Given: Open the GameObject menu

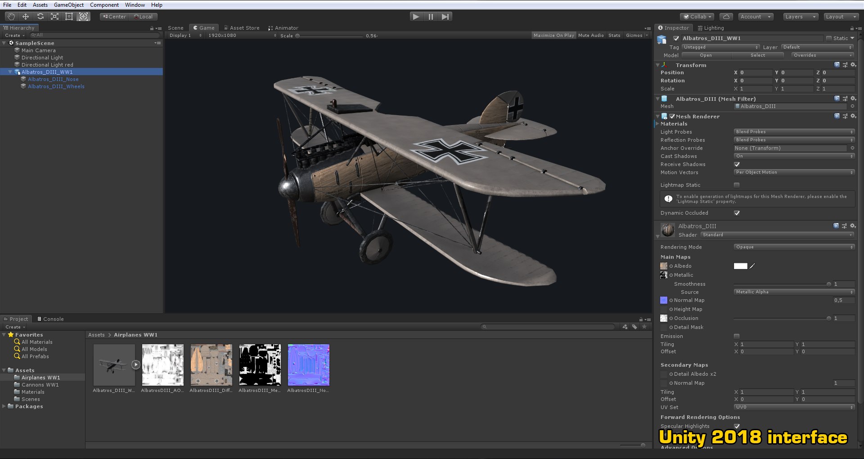Looking at the screenshot, I should point(68,5).
